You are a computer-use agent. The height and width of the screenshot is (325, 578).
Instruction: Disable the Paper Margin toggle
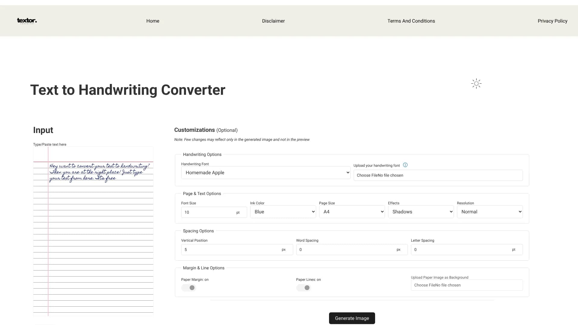coord(188,288)
